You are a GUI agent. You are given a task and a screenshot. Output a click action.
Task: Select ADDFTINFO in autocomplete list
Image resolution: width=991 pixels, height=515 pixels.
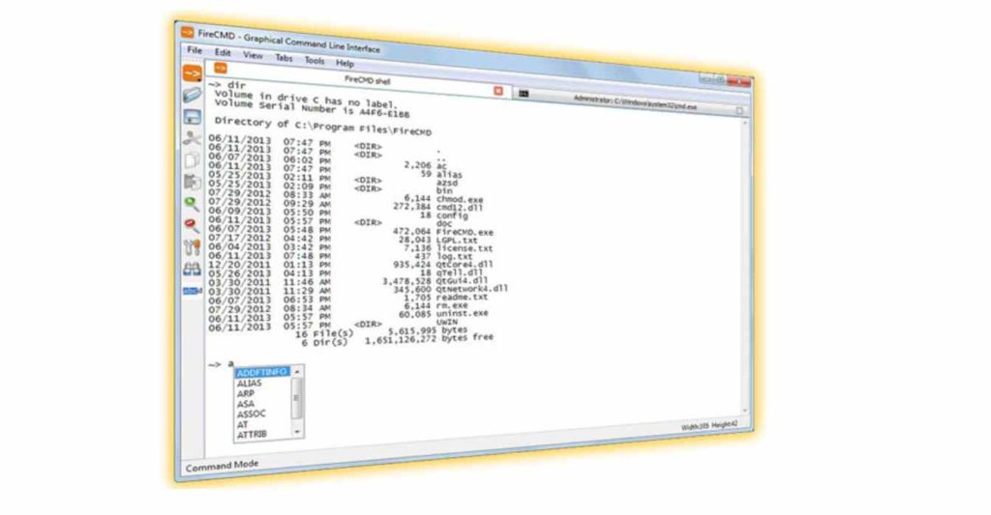[262, 372]
